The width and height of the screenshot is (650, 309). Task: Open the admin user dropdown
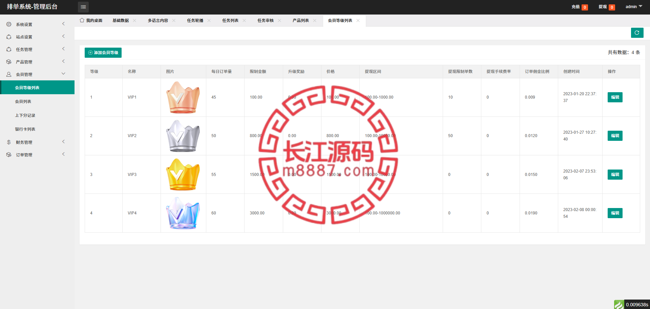pos(634,7)
